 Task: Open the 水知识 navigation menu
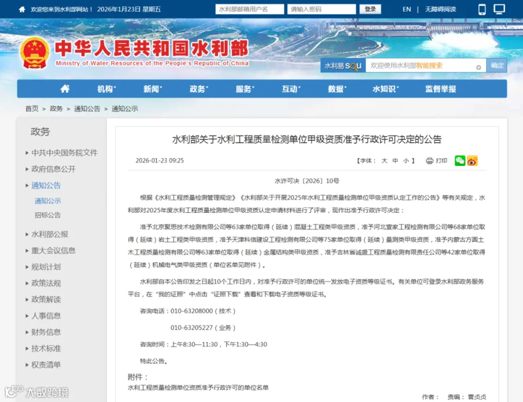(386, 89)
